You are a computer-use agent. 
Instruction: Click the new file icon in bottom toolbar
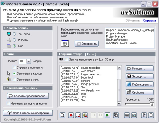pyautogui.click(x=63, y=115)
